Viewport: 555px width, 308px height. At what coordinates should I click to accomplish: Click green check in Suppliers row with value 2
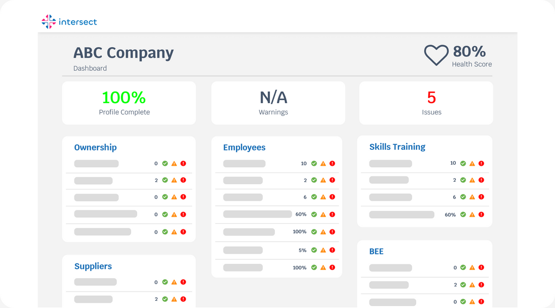165,299
